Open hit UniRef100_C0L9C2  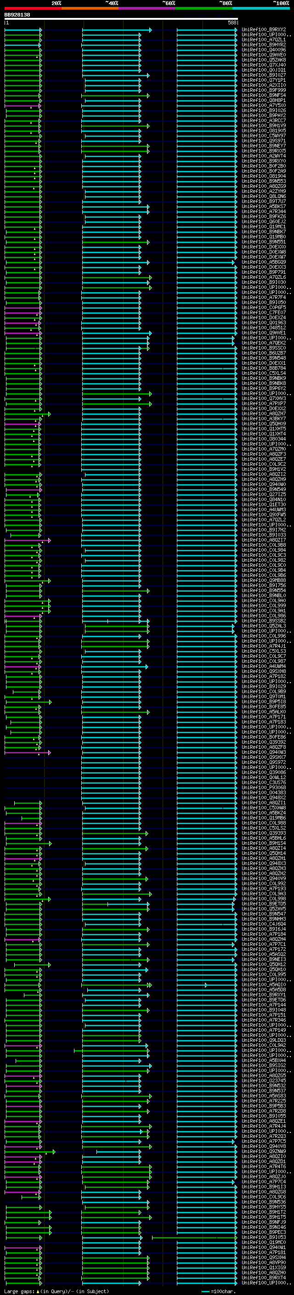coord(264,464)
